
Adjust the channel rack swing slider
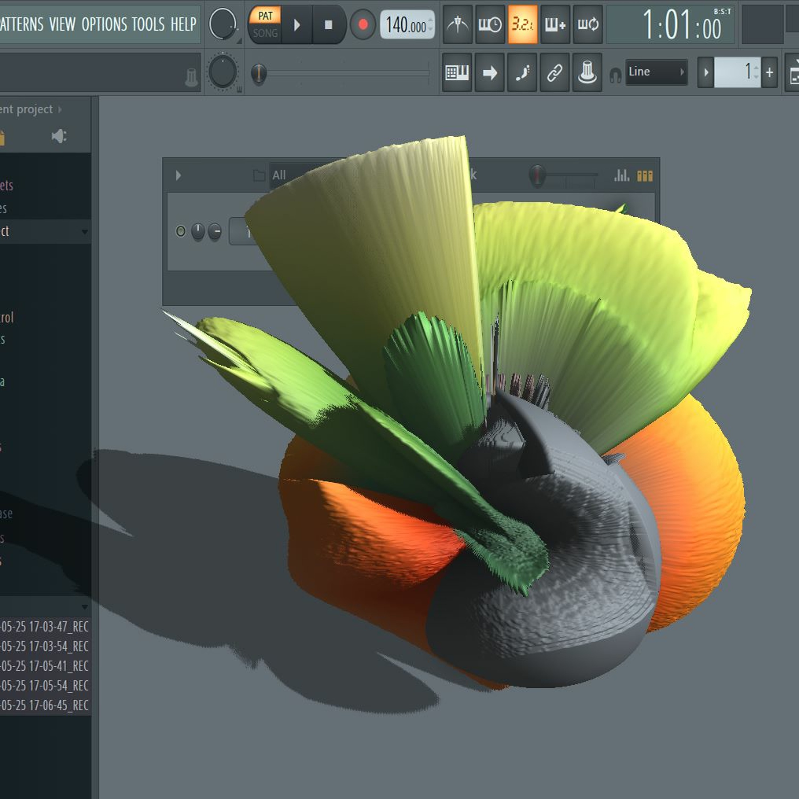pyautogui.click(x=538, y=175)
